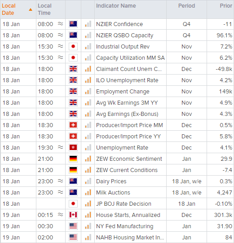Click the Indicator Name column header

116,6
